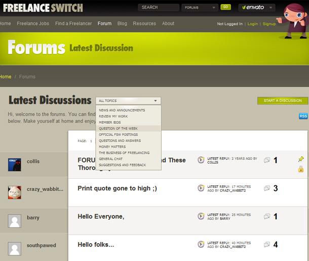This screenshot has width=309, height=261.
Task: Select The Business of Freelancing topic
Action: tap(124, 153)
